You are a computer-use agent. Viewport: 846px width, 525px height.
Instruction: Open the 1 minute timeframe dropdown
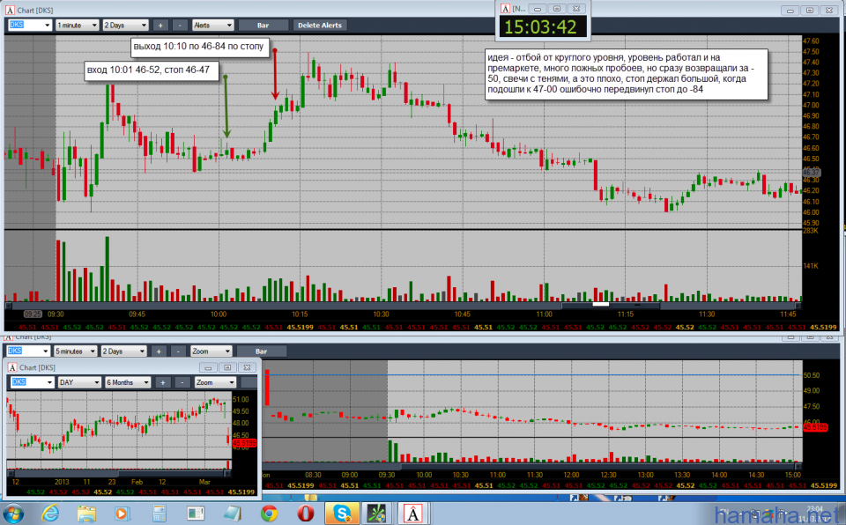pyautogui.click(x=76, y=26)
